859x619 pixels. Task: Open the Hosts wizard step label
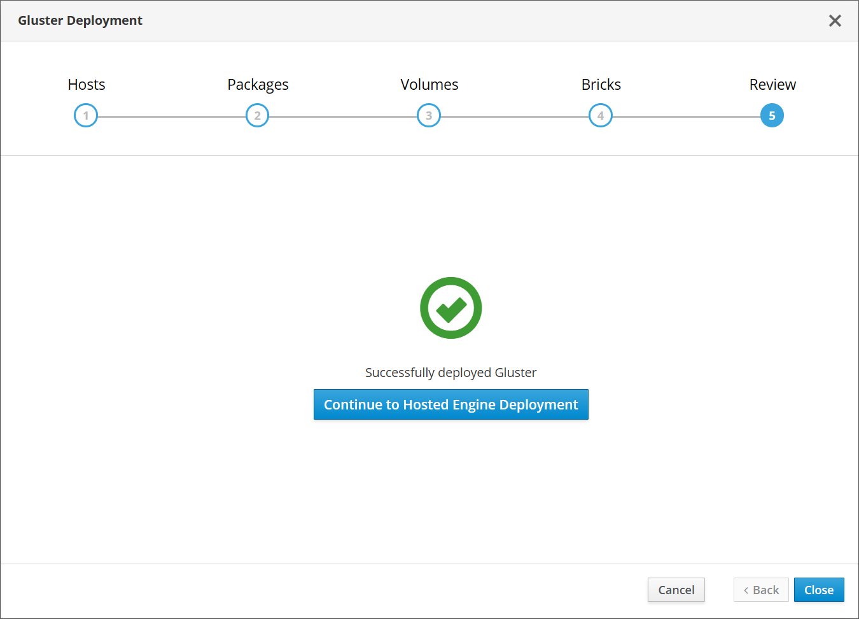click(x=87, y=85)
